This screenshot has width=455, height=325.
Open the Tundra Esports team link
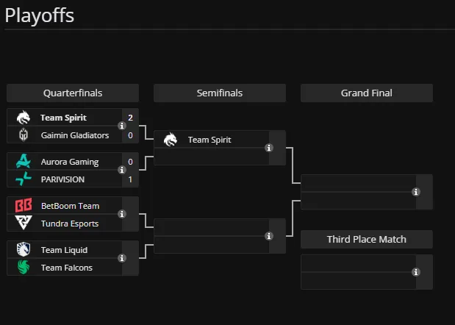(70, 224)
